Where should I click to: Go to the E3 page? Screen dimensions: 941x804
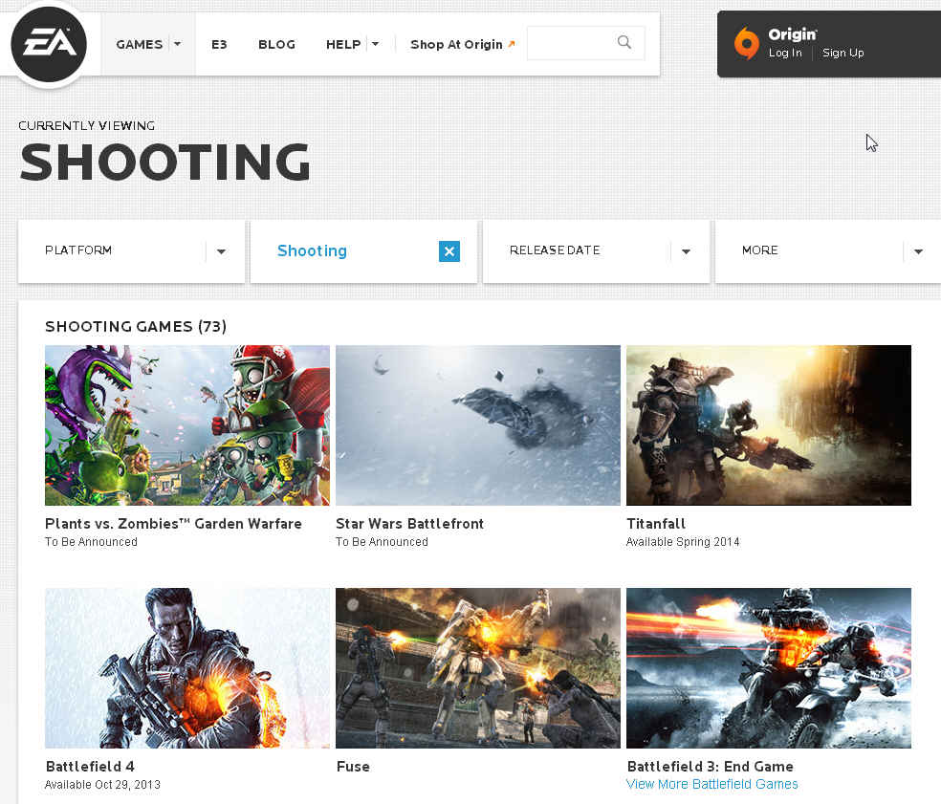219,44
